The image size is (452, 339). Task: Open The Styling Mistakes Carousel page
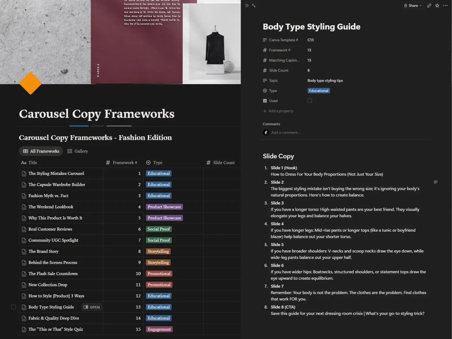click(x=56, y=173)
